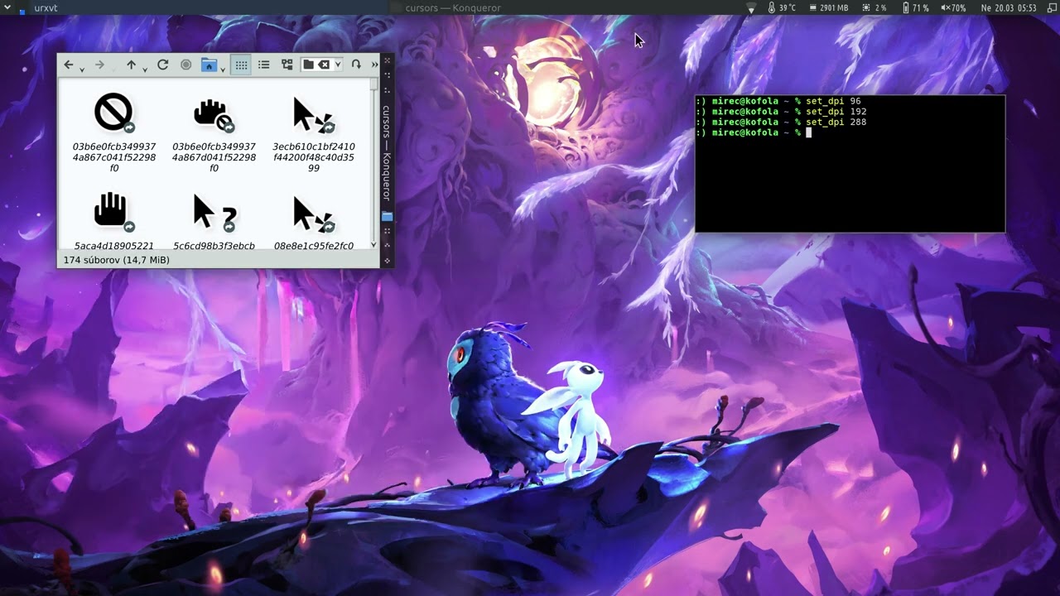This screenshot has height=596, width=1060.
Task: Click filename text 3ecb610c1bf2410
Action: [x=313, y=147]
